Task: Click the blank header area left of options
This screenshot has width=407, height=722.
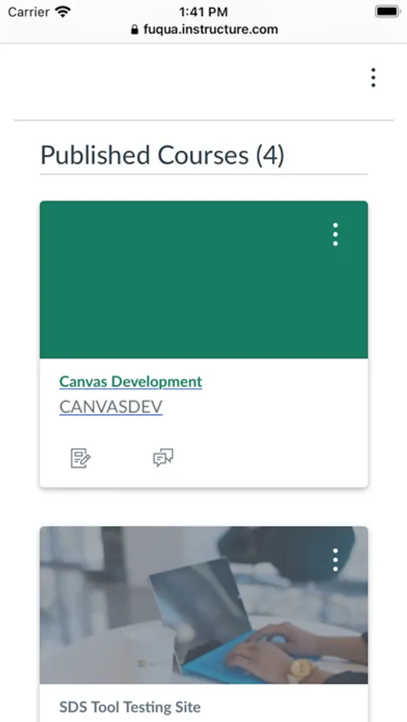Action: click(x=185, y=77)
